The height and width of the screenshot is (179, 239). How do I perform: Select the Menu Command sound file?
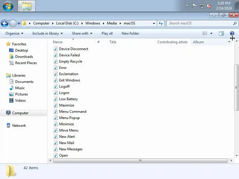(73, 112)
